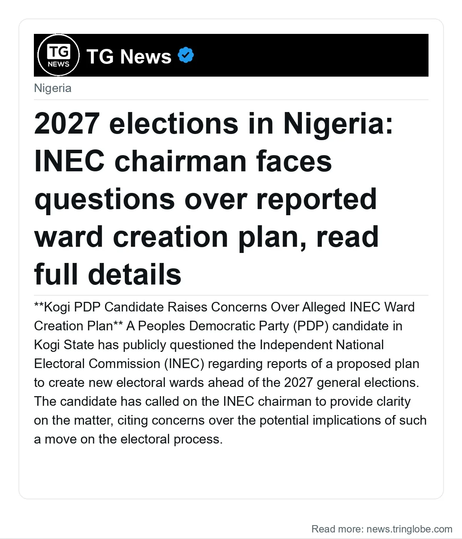462x539 pixels.
Task: Open the TG News account name
Action: (129, 56)
